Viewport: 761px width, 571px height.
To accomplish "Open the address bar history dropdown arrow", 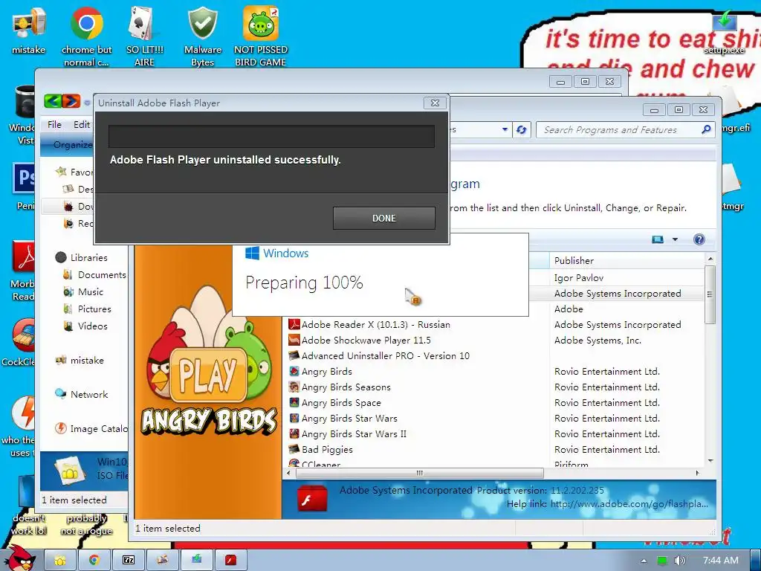I will point(505,129).
